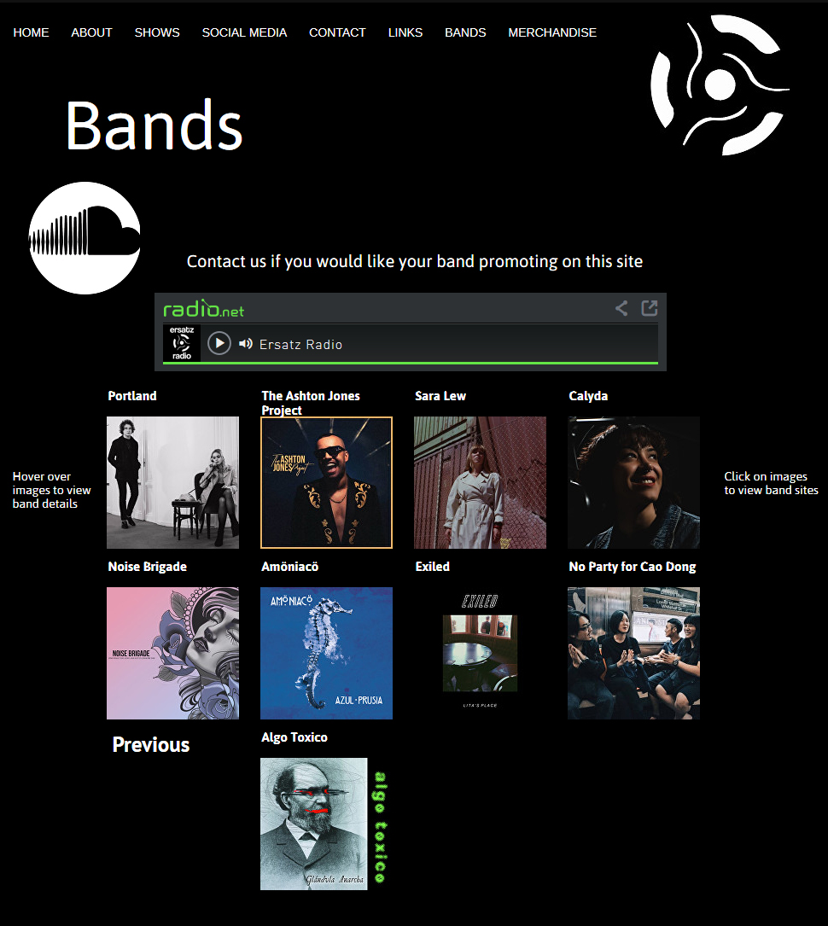Image resolution: width=828 pixels, height=926 pixels.
Task: Go to the SHOWS page
Action: click(157, 32)
